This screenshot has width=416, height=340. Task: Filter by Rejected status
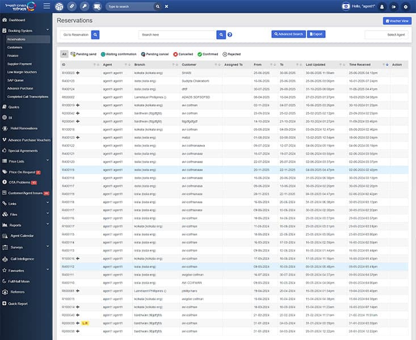coord(232,54)
